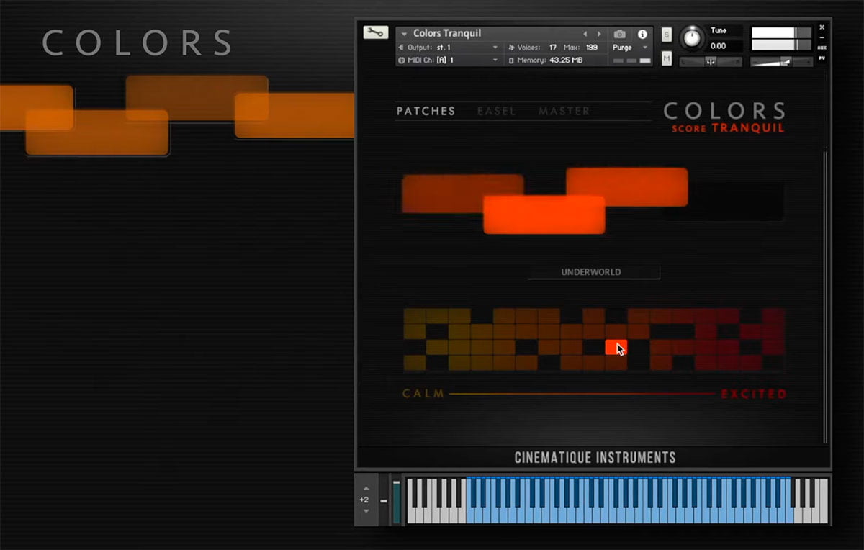Play the rightmost white key on the keyboard
Image resolution: width=864 pixels, height=550 pixels.
tap(824, 501)
